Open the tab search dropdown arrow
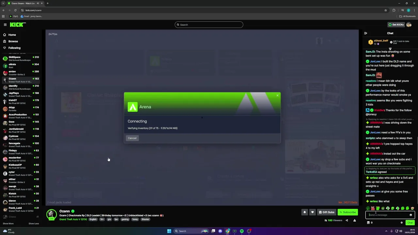This screenshot has height=235, width=418. tap(3, 3)
